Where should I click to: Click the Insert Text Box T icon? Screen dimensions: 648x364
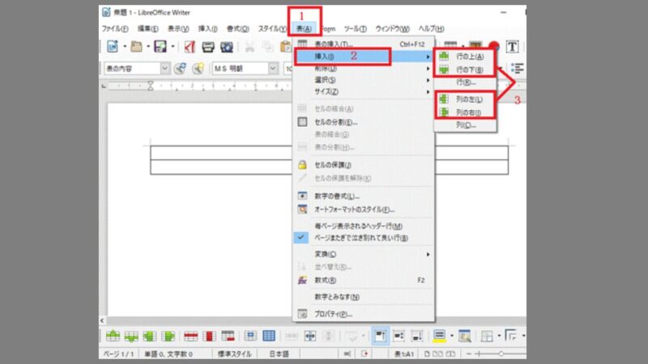[512, 47]
